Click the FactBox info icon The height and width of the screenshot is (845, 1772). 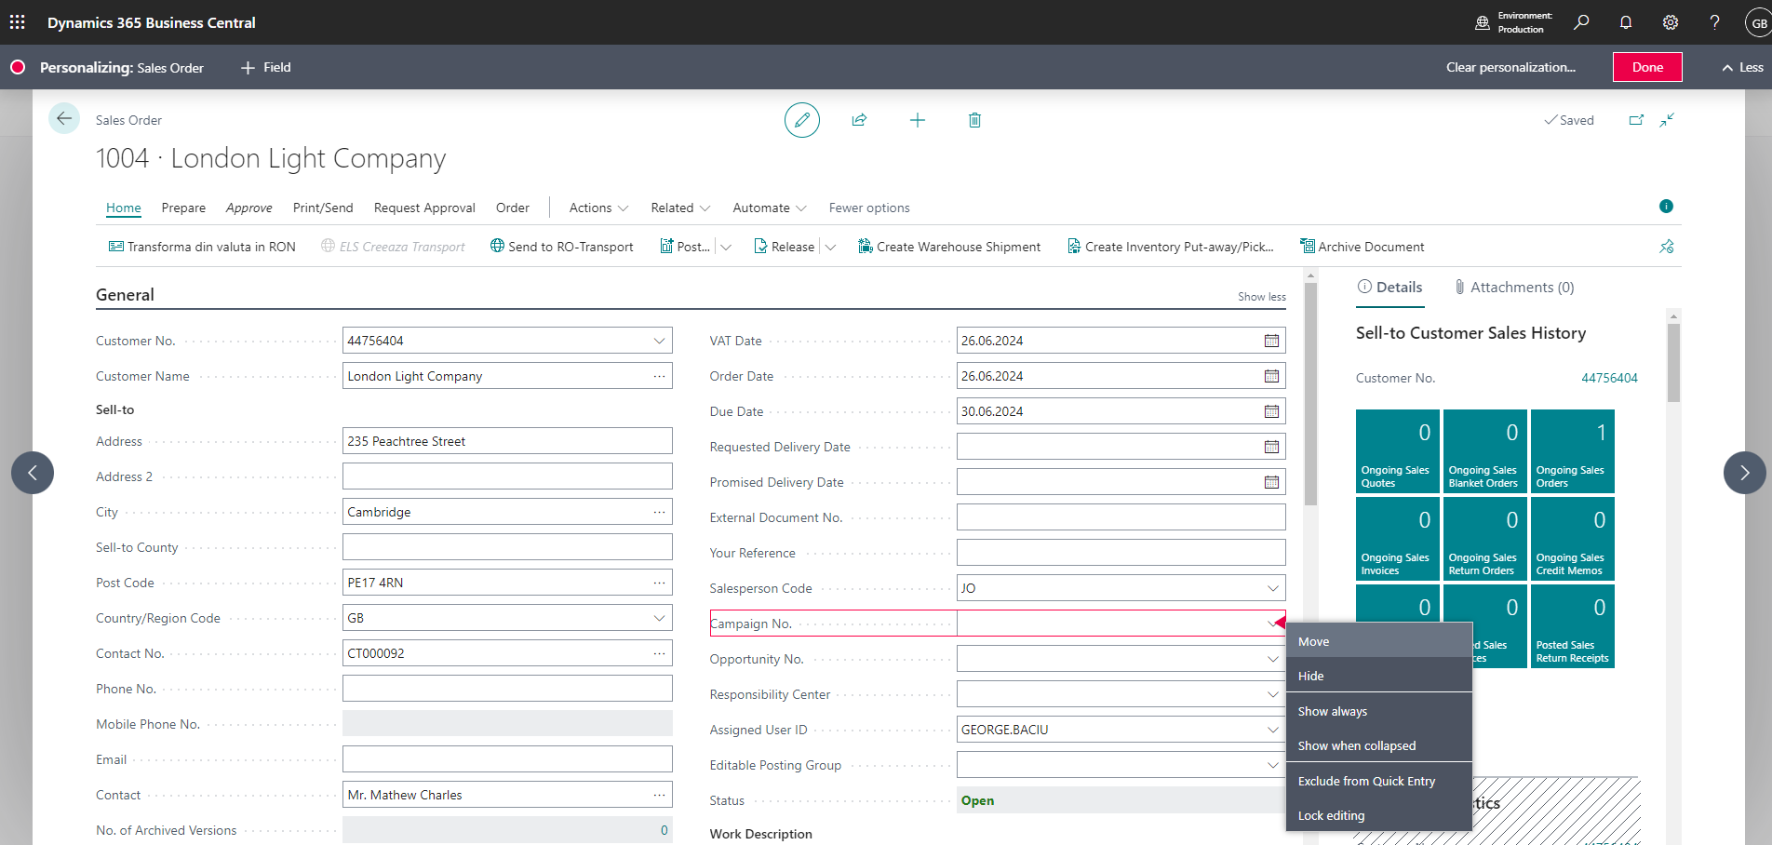1666,207
